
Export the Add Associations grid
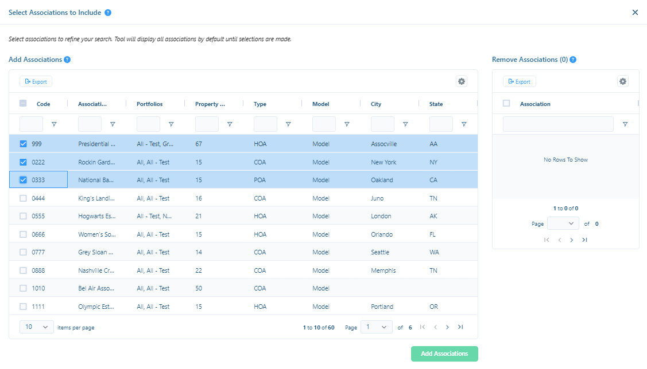click(x=36, y=81)
